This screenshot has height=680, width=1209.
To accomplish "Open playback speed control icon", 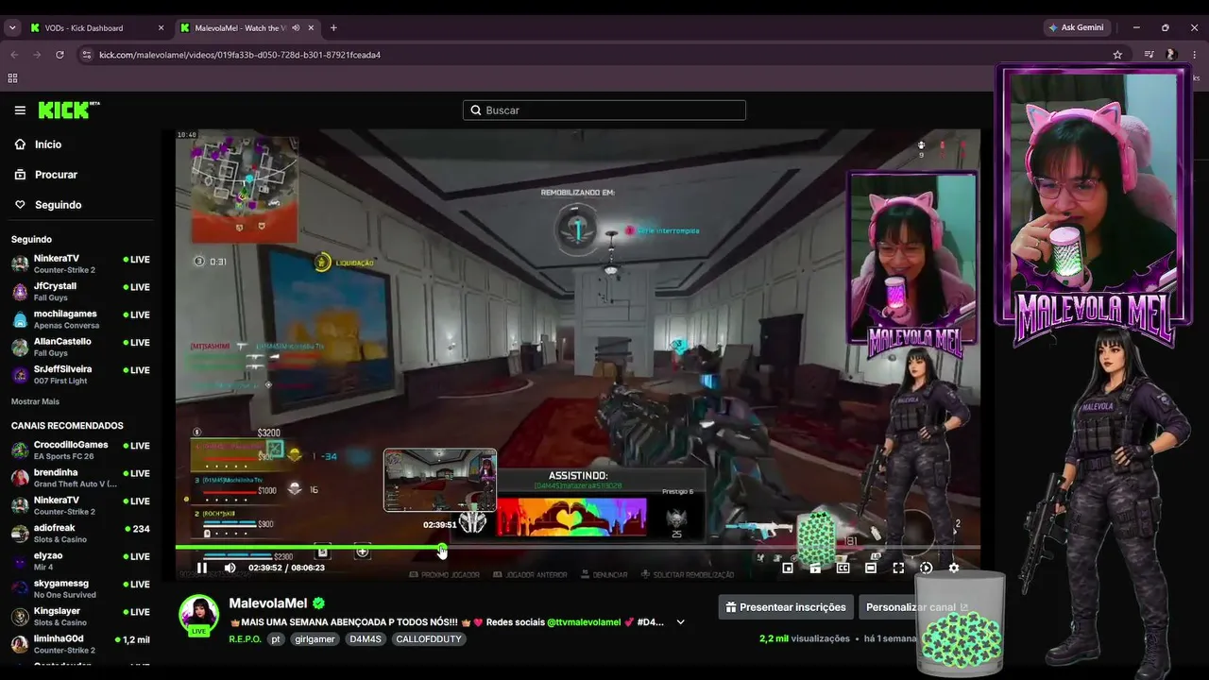I will [x=926, y=568].
